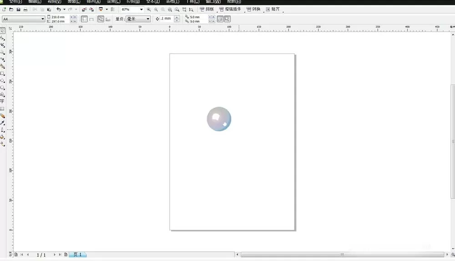Select the Outline pen tool
Viewport: 455px width, 261px height.
pyautogui.click(x=3, y=130)
